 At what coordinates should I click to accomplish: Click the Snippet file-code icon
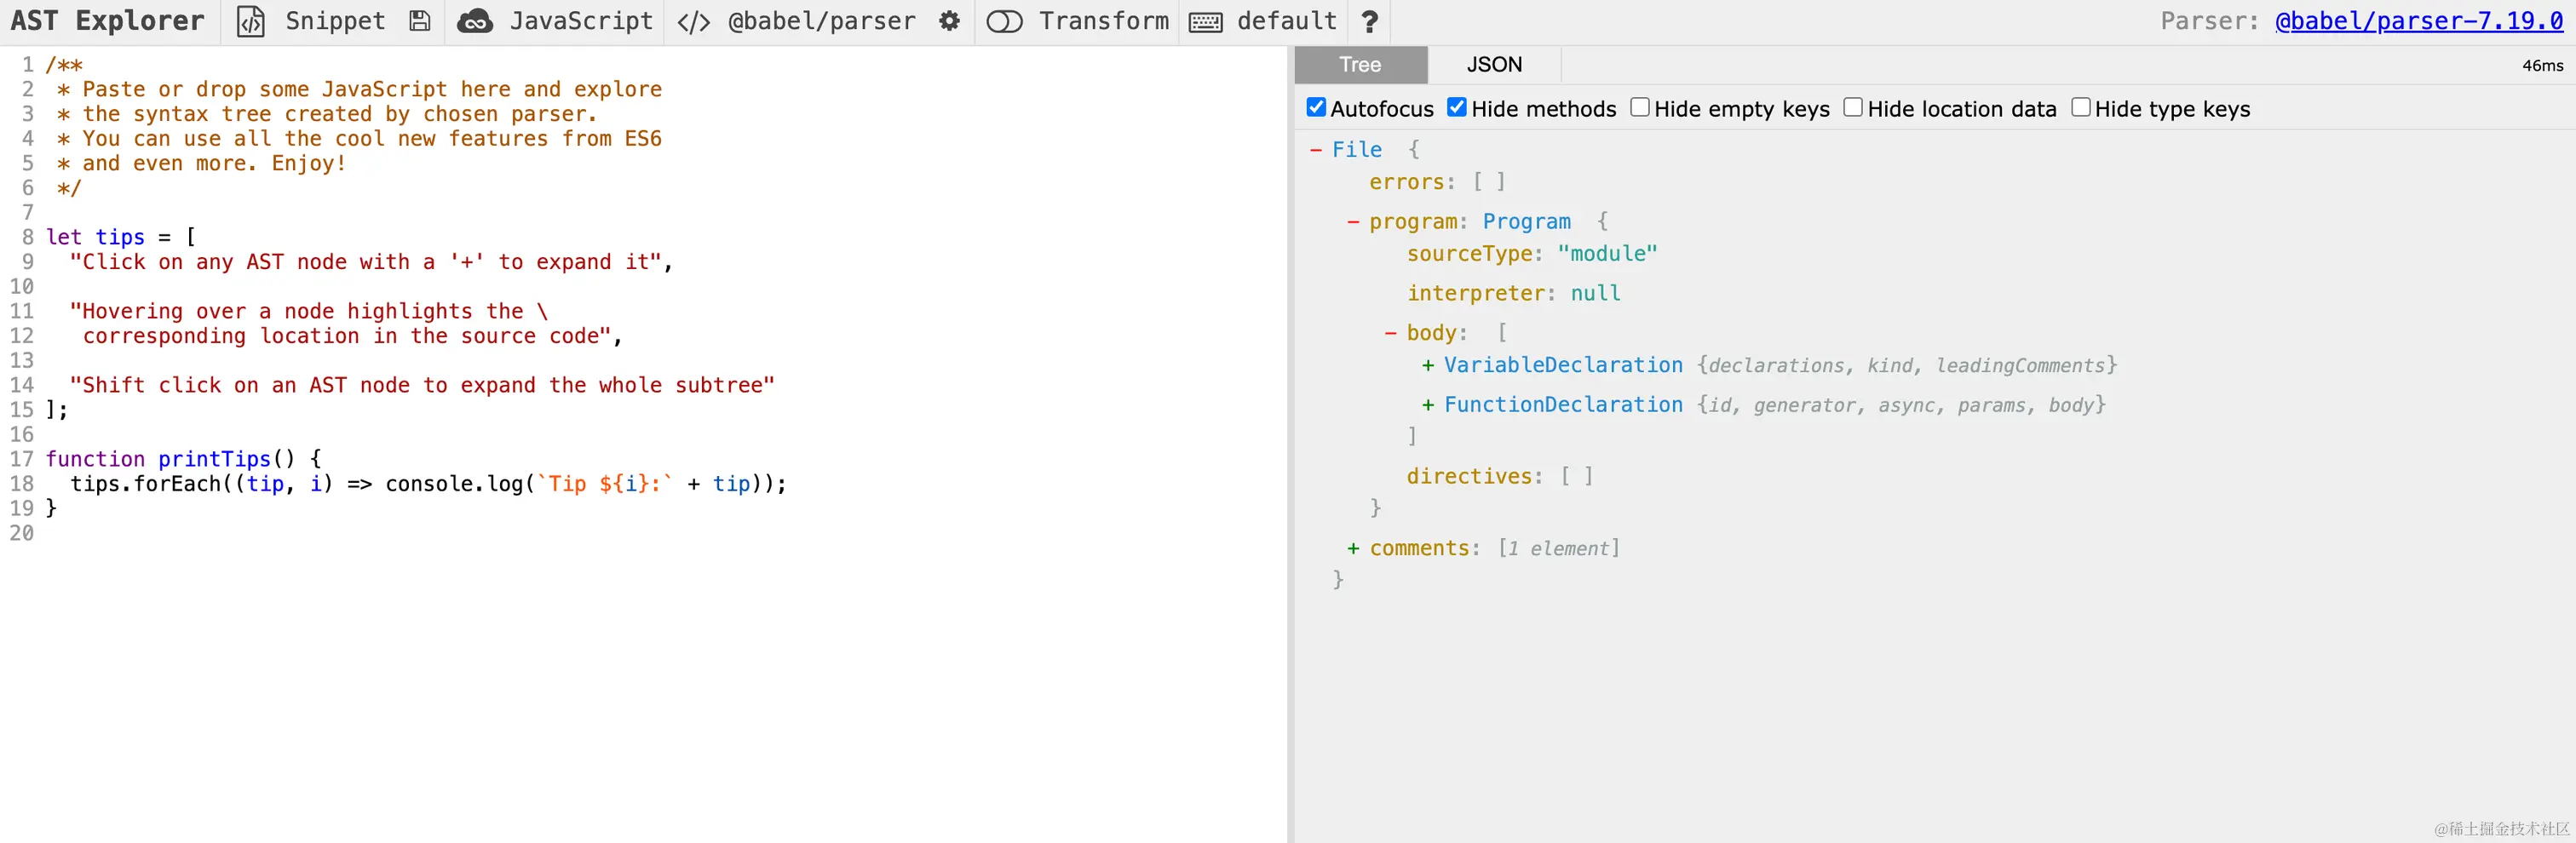(x=250, y=21)
